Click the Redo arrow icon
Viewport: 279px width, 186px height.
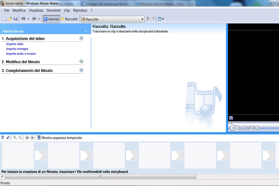tap(34, 19)
